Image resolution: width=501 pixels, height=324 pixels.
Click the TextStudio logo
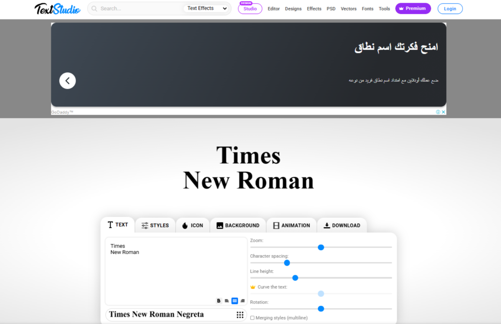57,8
